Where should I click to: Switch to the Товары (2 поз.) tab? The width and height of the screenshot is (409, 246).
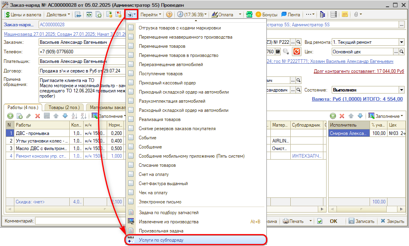[x=64, y=107]
